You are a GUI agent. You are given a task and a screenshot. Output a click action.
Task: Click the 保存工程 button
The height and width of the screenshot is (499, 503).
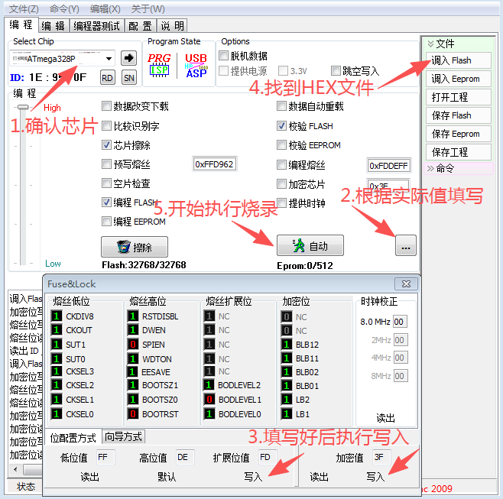459,152
